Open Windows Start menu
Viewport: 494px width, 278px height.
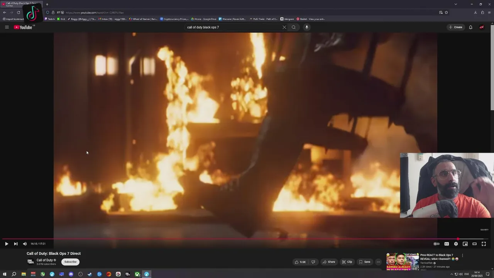[5, 274]
